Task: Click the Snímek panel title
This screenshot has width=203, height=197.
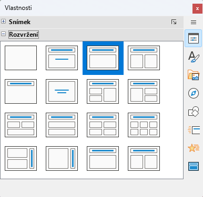Action: tap(19, 22)
